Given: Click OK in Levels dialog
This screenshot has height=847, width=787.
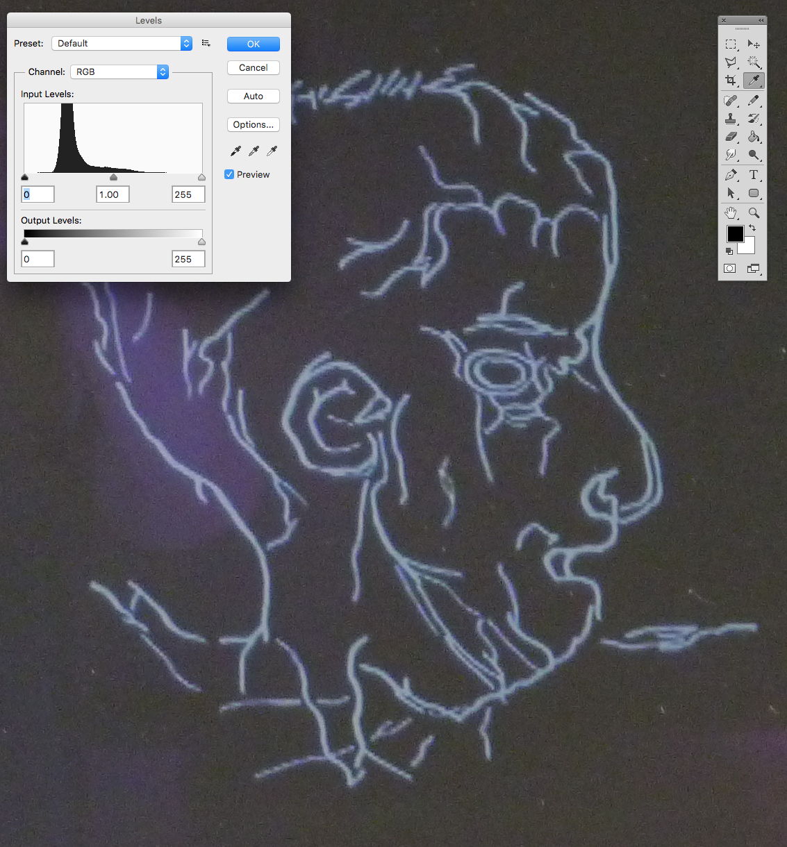Looking at the screenshot, I should [x=254, y=44].
